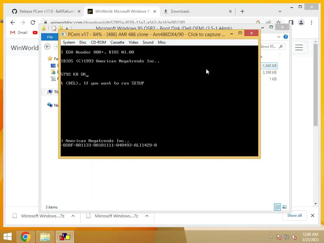Select the WinWorld Microsoft Windows tab
Screen dimensions: 324x243
(122, 11)
